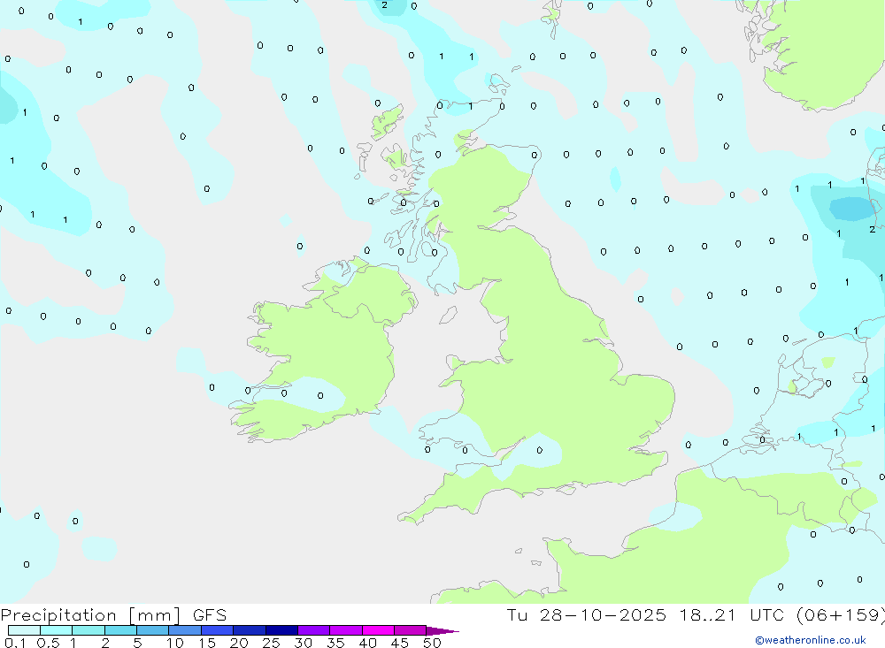Pick the 15–20 mm legend color swatch

tap(218, 630)
